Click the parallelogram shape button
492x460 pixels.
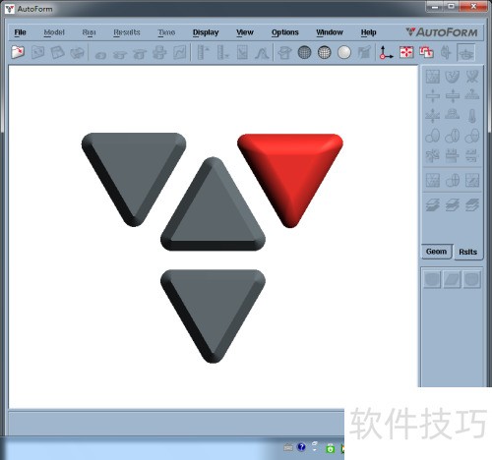[x=452, y=279]
